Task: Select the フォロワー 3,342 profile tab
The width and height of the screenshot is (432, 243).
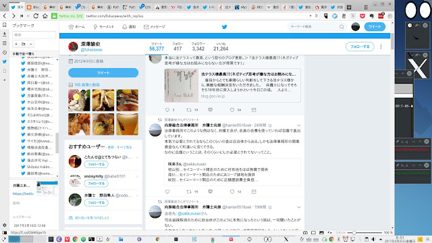Action: pos(198,47)
